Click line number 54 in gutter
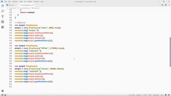The height and width of the screenshot is (96, 171). pyautogui.click(x=10, y=66)
